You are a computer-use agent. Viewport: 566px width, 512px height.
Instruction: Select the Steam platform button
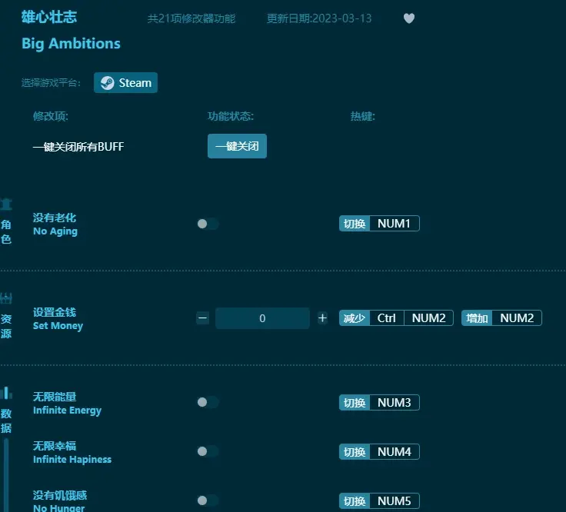[125, 82]
